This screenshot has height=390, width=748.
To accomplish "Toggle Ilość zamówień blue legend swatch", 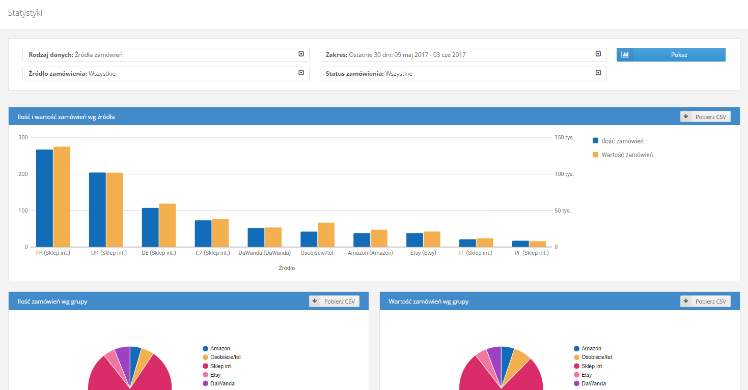I will [x=596, y=140].
